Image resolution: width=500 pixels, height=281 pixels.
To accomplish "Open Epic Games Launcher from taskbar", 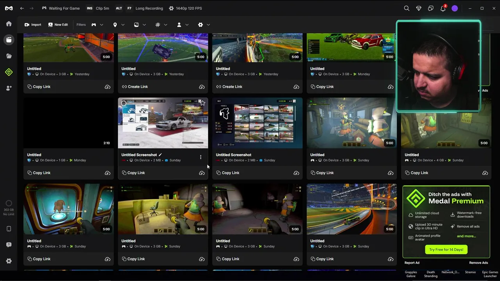I will 490,274.
